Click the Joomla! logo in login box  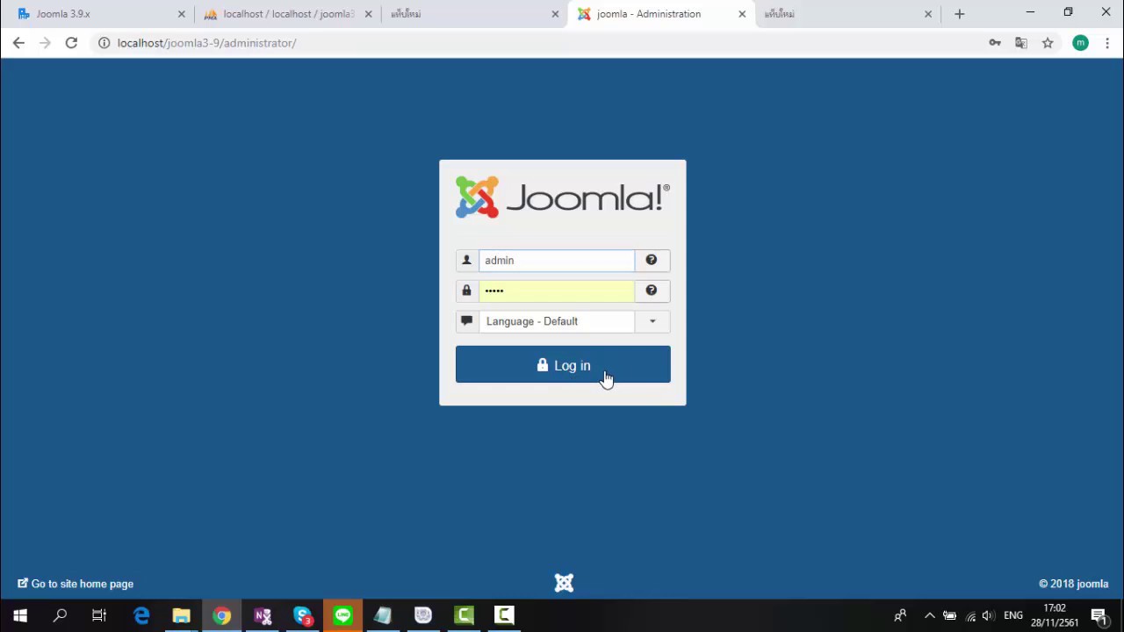coord(563,197)
